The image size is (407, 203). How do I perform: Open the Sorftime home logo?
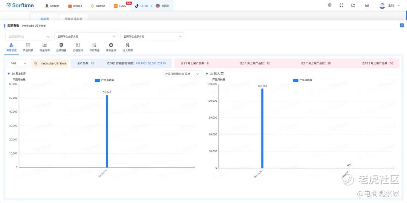coord(20,5)
